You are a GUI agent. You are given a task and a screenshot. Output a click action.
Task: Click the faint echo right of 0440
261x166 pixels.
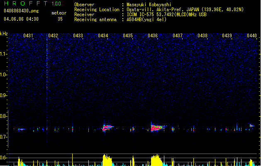pyautogui.click(x=252, y=126)
